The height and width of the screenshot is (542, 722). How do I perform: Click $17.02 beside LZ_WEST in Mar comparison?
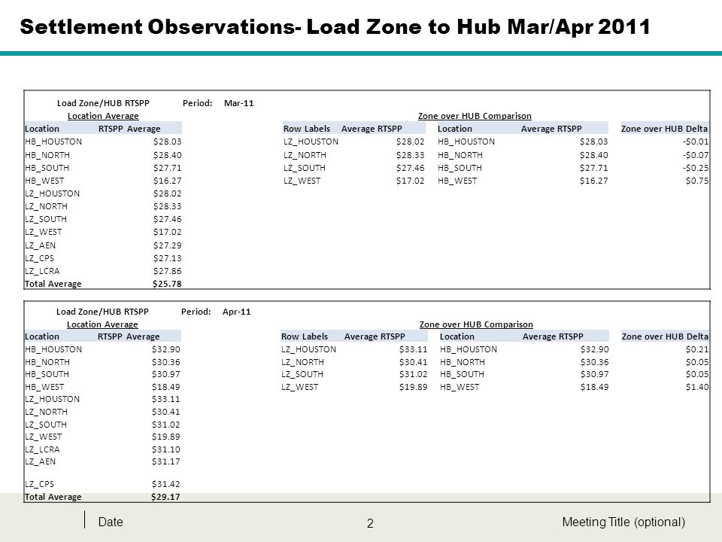[x=411, y=181]
